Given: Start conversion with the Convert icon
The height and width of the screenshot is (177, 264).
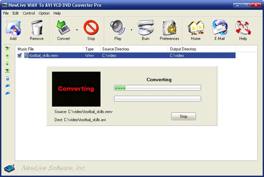Looking at the screenshot, I should click(x=63, y=28).
